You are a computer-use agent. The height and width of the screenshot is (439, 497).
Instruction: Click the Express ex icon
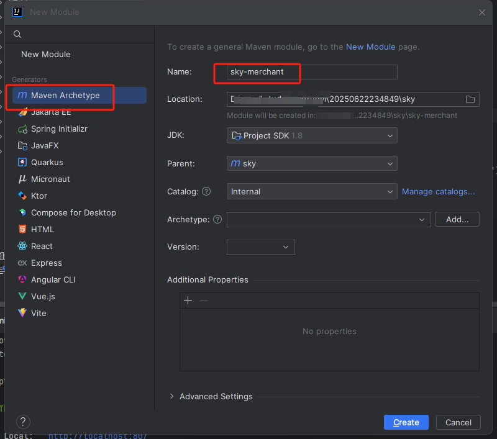[22, 263]
